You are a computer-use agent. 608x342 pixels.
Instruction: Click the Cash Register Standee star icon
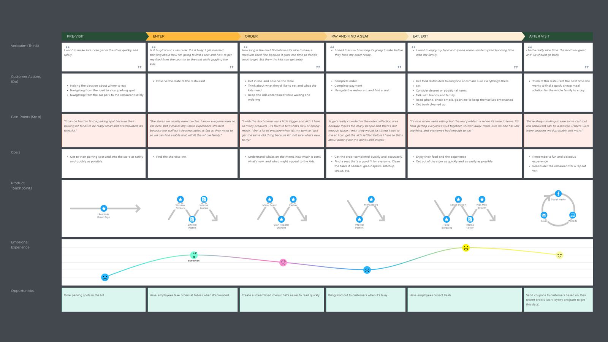[x=281, y=219]
